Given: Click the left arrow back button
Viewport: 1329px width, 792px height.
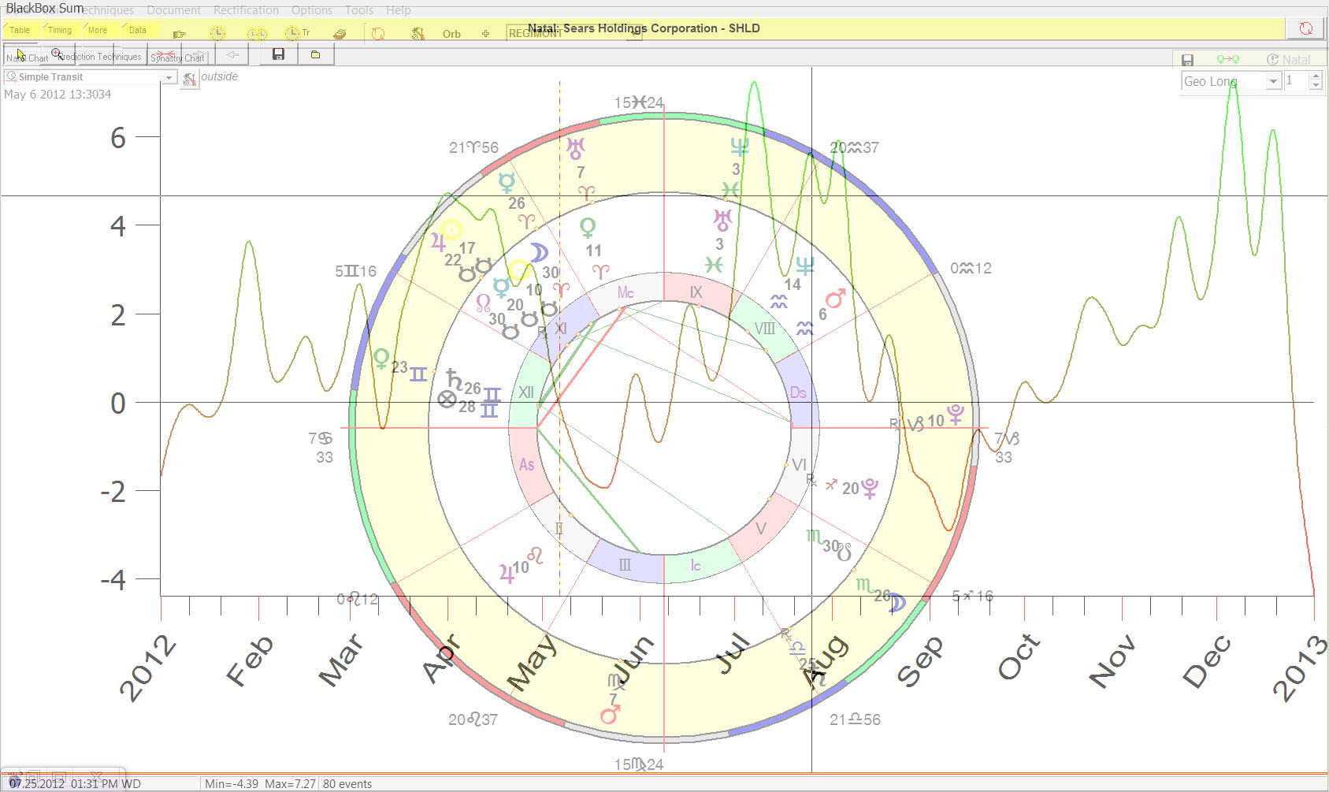Looking at the screenshot, I should point(232,54).
